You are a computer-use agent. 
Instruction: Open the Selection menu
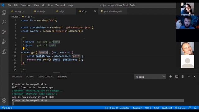tap(26, 5)
